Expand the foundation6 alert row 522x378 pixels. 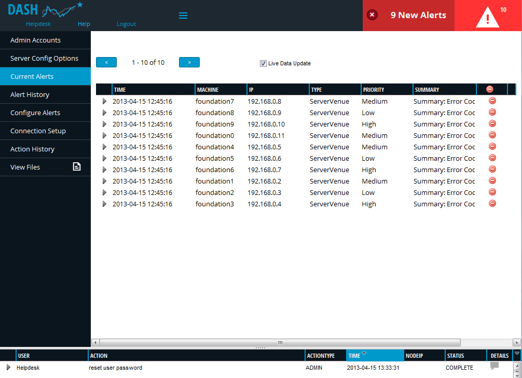tap(104, 170)
